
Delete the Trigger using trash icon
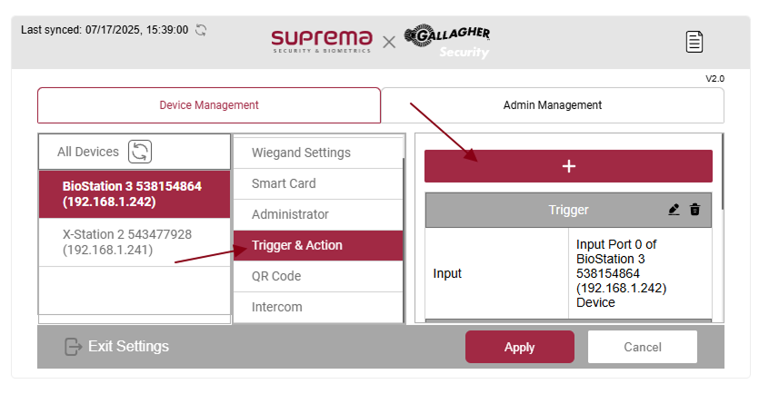695,210
